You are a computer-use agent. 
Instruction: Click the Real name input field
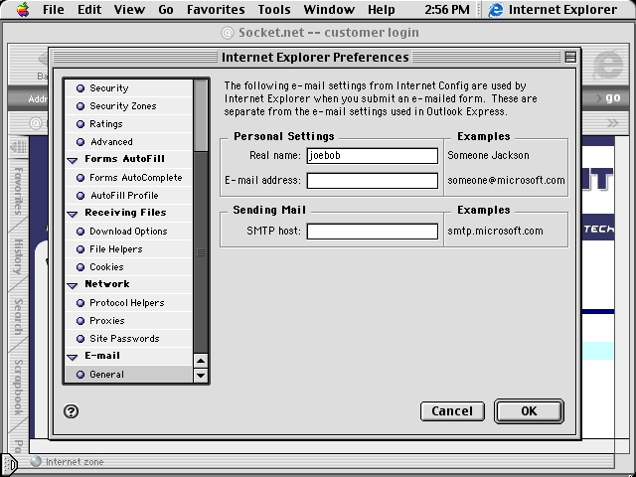coord(373,156)
